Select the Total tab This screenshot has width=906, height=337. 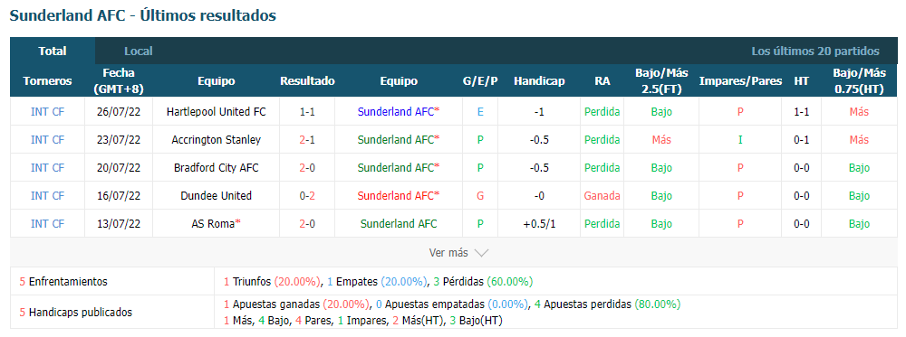53,51
